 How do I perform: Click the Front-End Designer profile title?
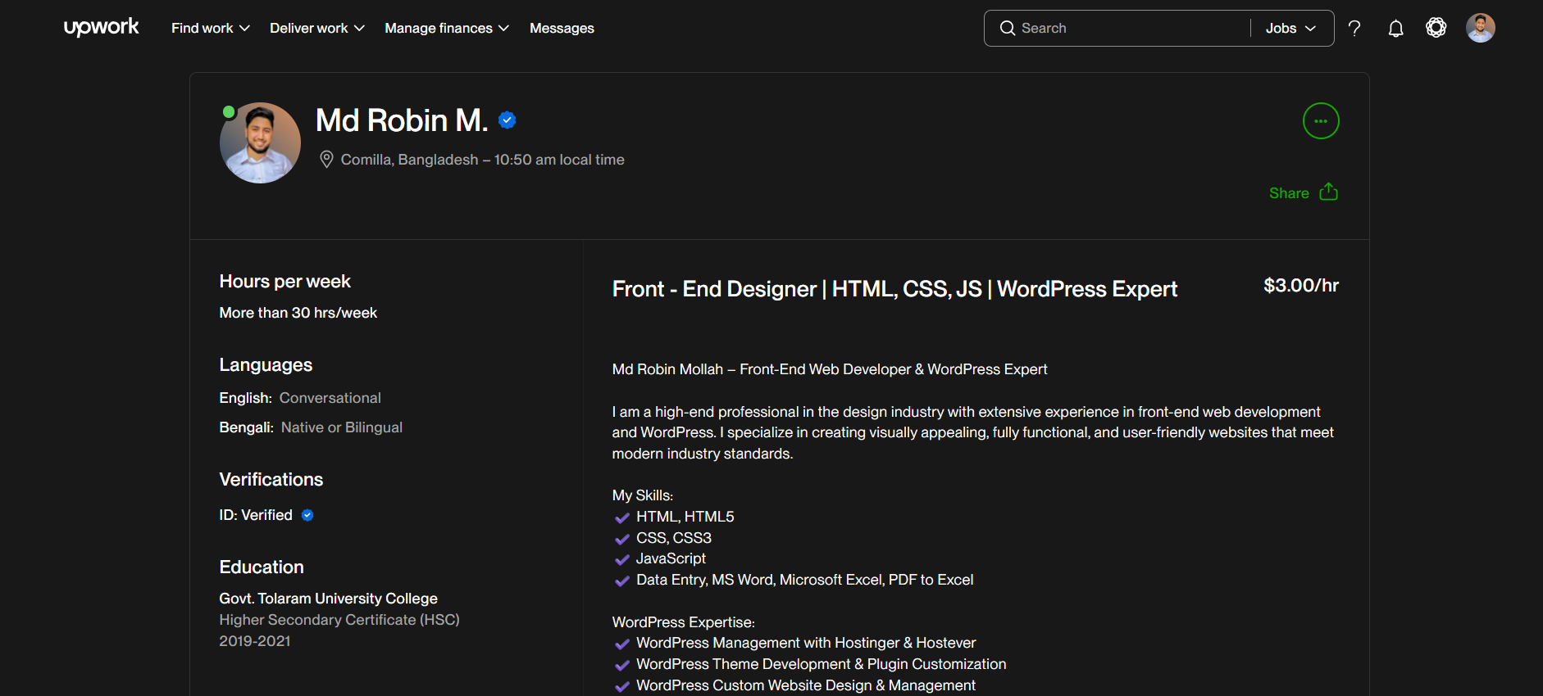coord(894,289)
